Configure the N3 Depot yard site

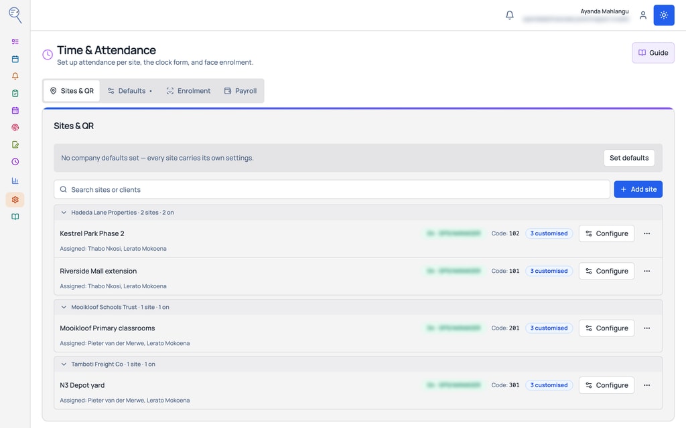click(x=606, y=385)
